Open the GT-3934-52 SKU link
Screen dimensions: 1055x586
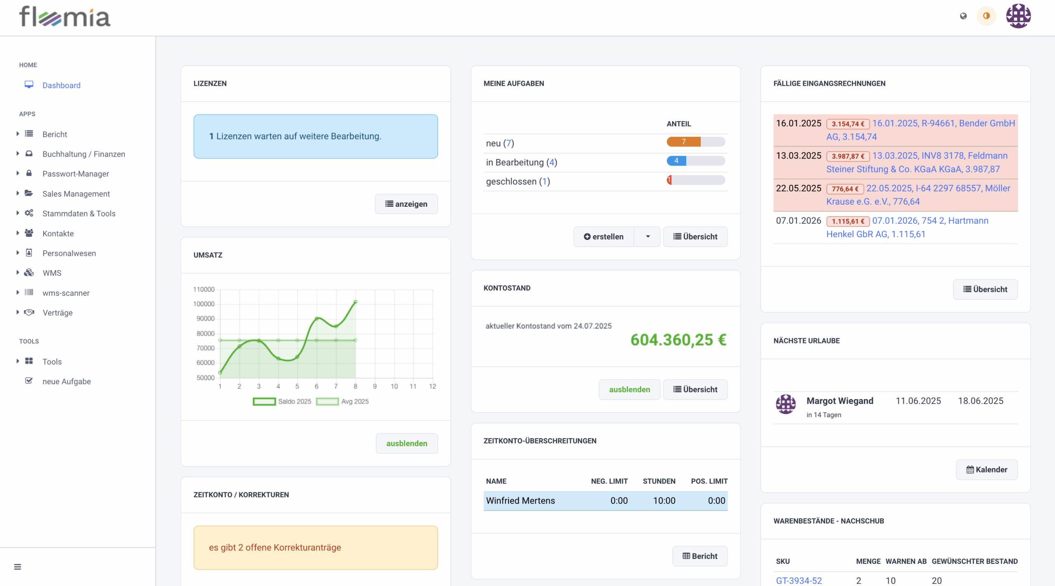tap(799, 580)
